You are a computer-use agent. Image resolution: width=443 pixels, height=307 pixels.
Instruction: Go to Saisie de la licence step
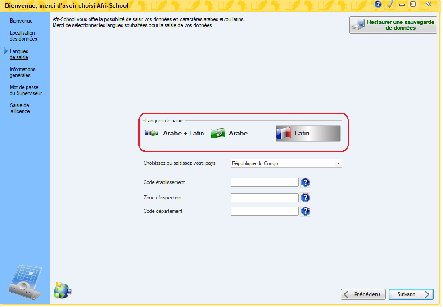click(x=19, y=108)
